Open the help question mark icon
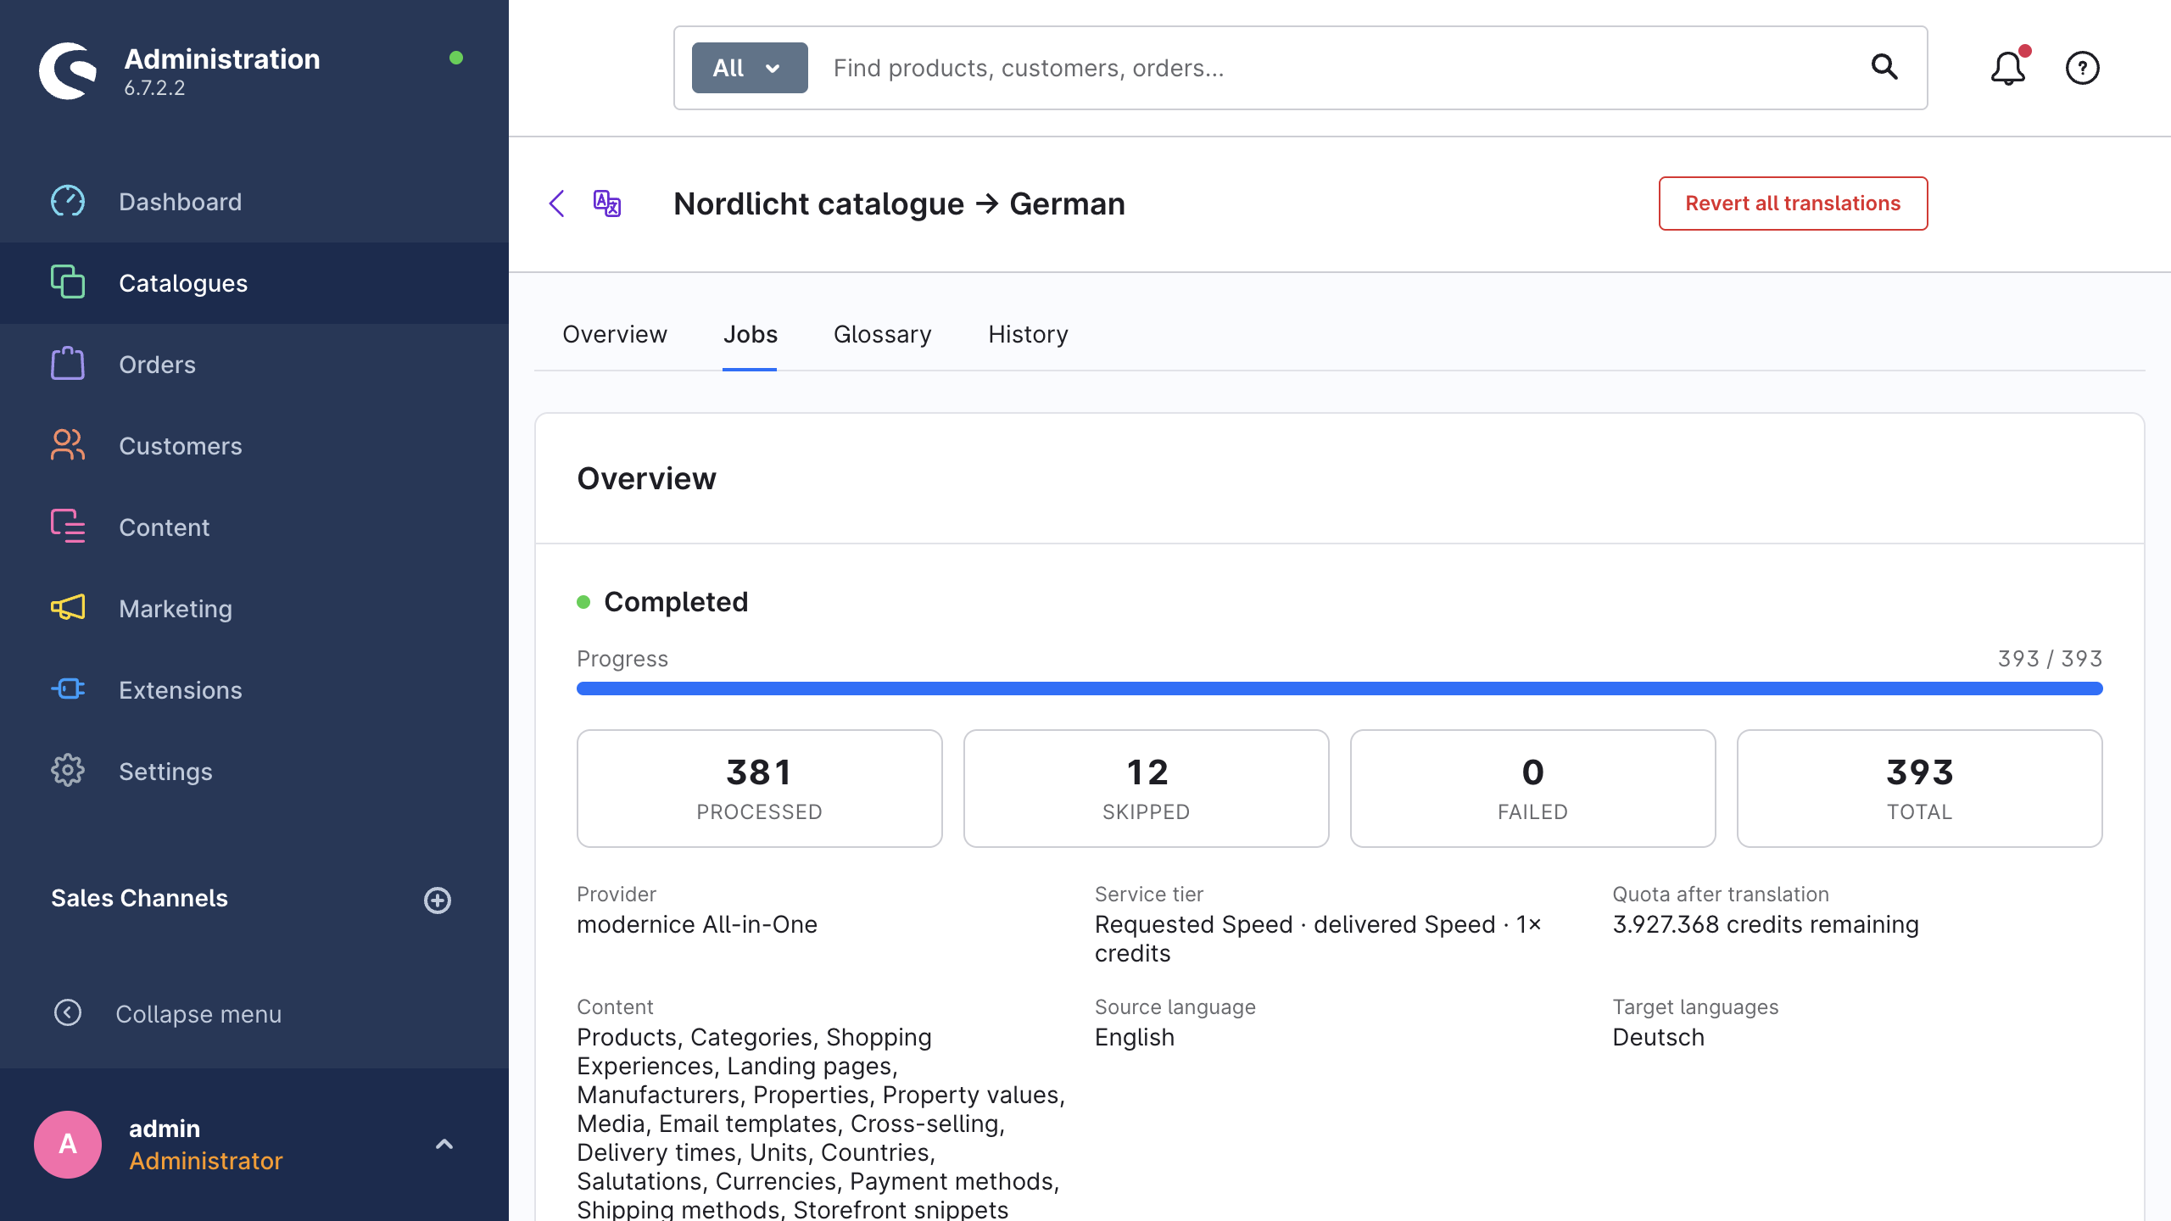 (2083, 68)
